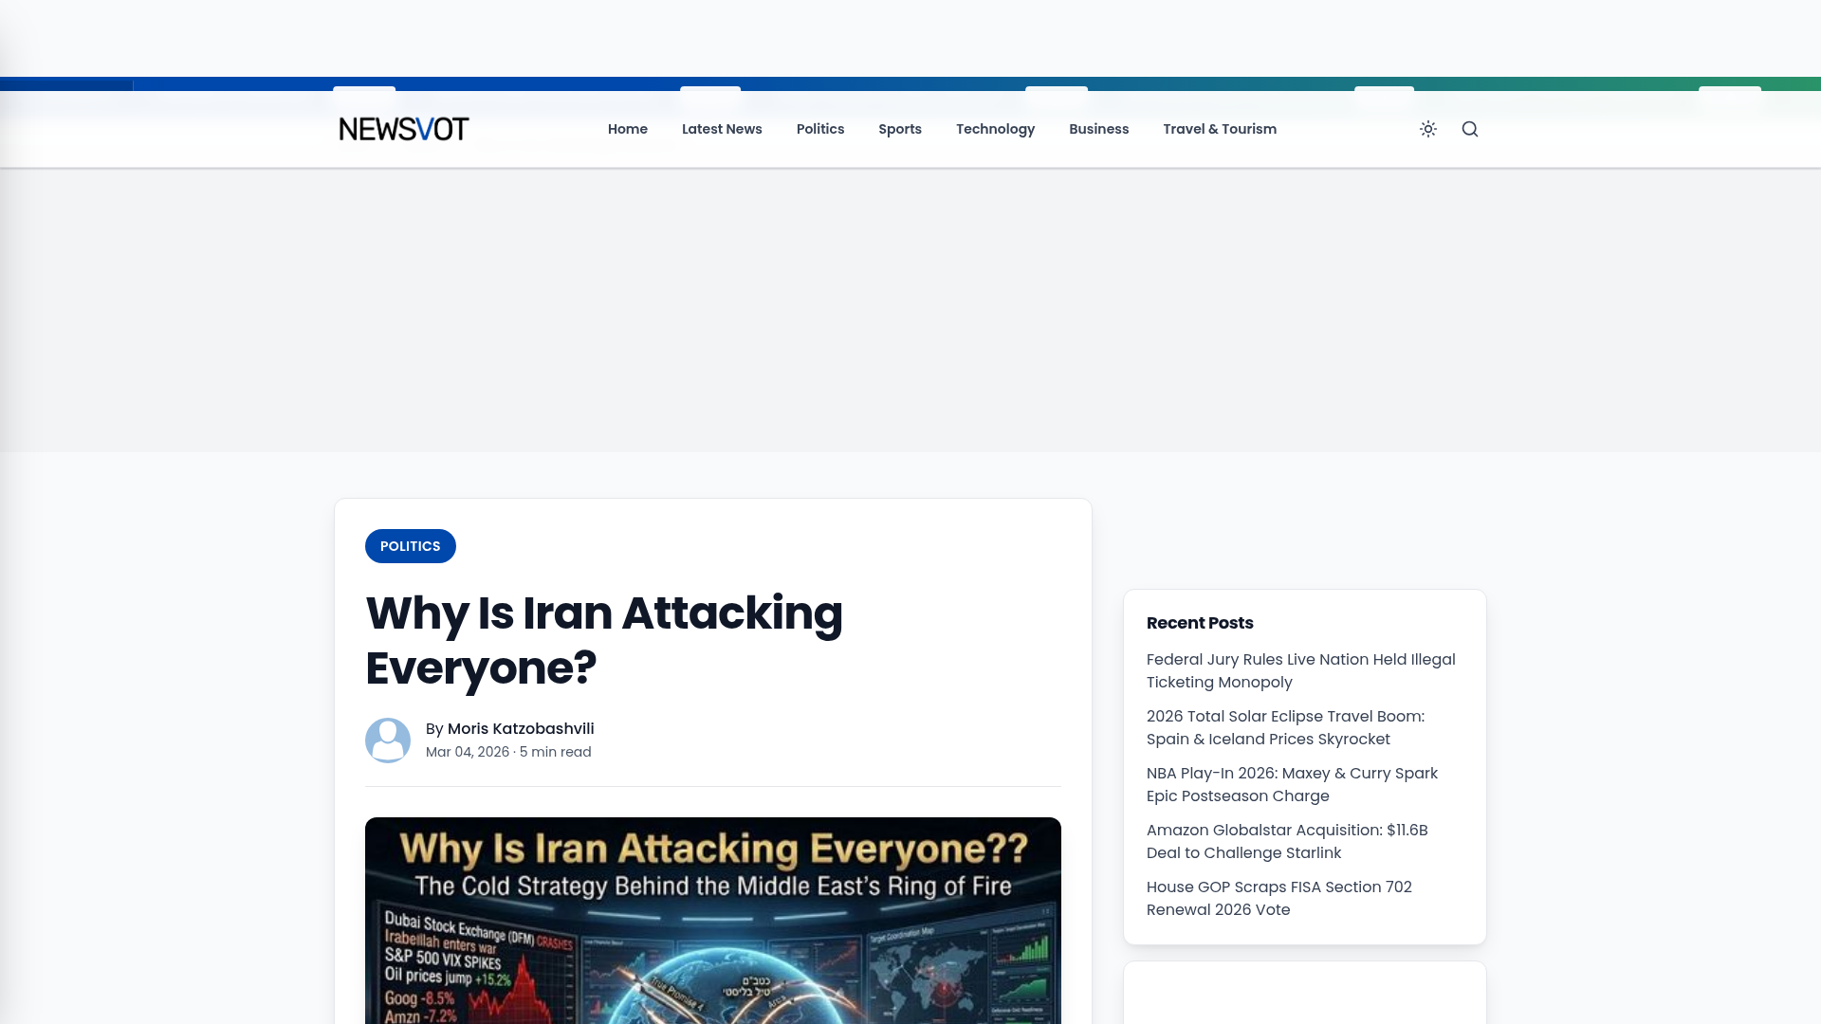
Task: Open 2026 Total Solar Eclipse article
Action: point(1285,727)
